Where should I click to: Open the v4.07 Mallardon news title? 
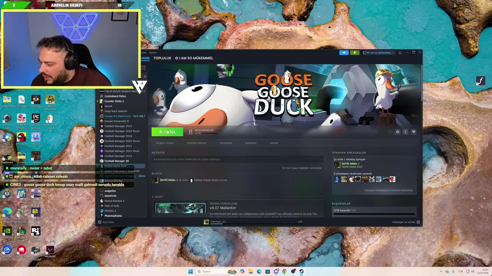pos(223,208)
